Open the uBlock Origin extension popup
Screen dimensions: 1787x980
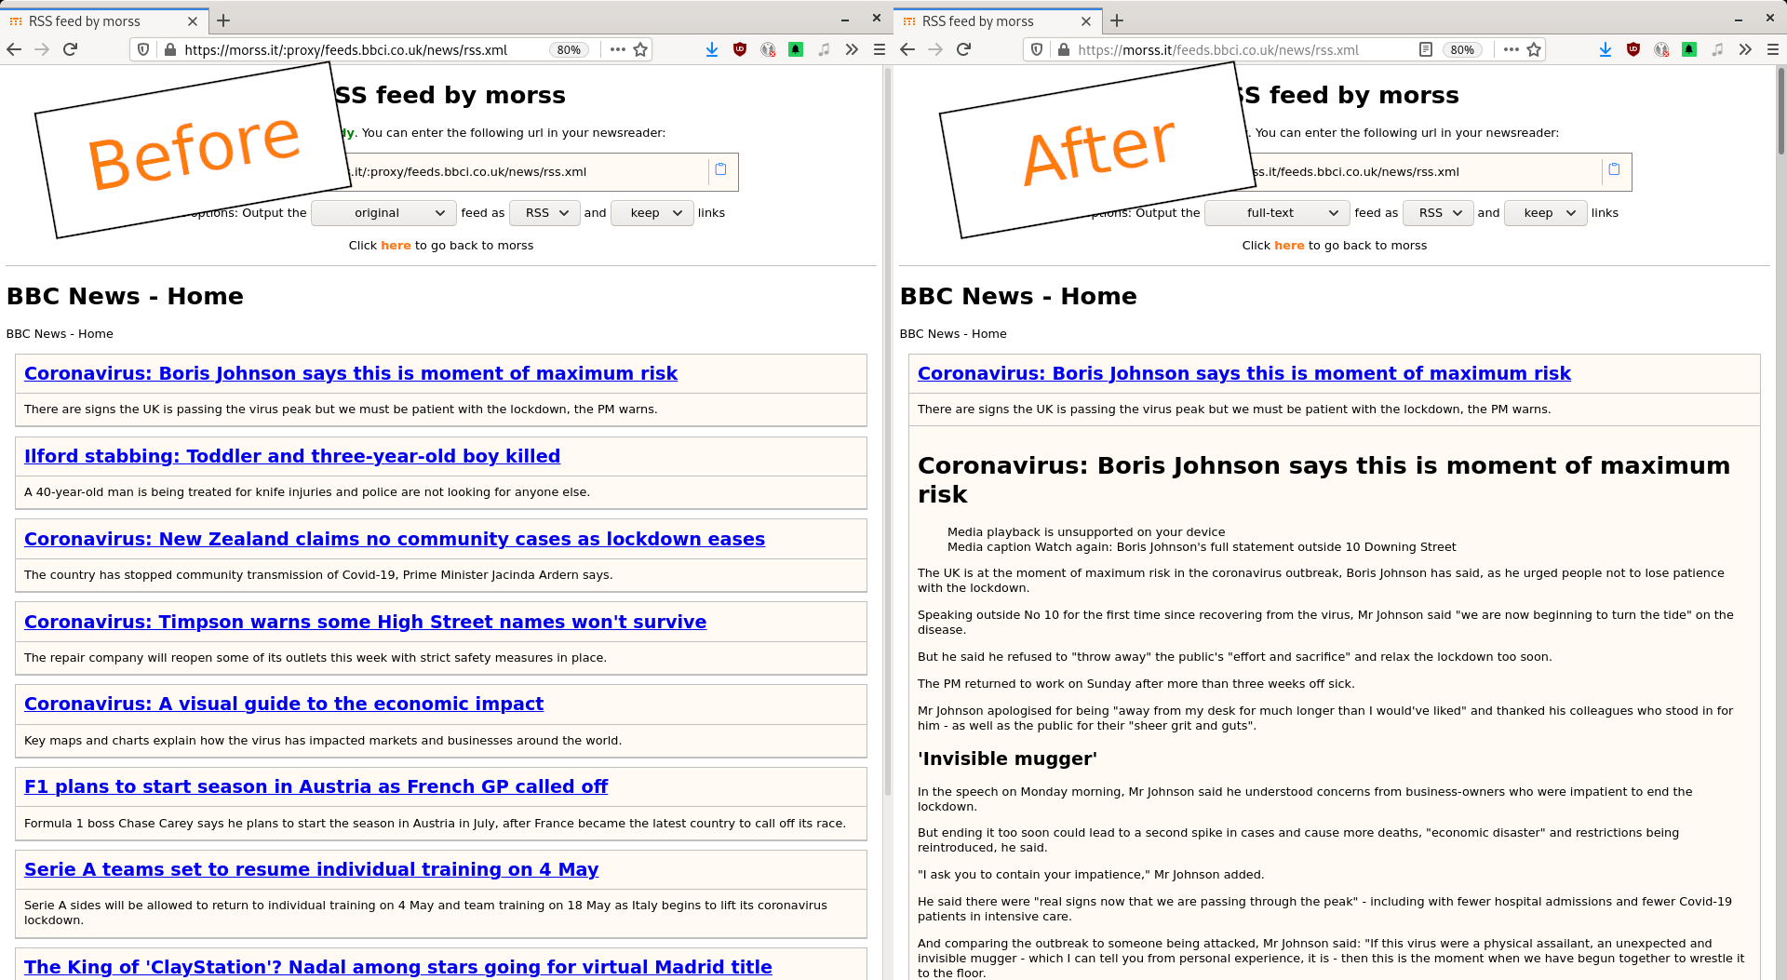point(740,49)
